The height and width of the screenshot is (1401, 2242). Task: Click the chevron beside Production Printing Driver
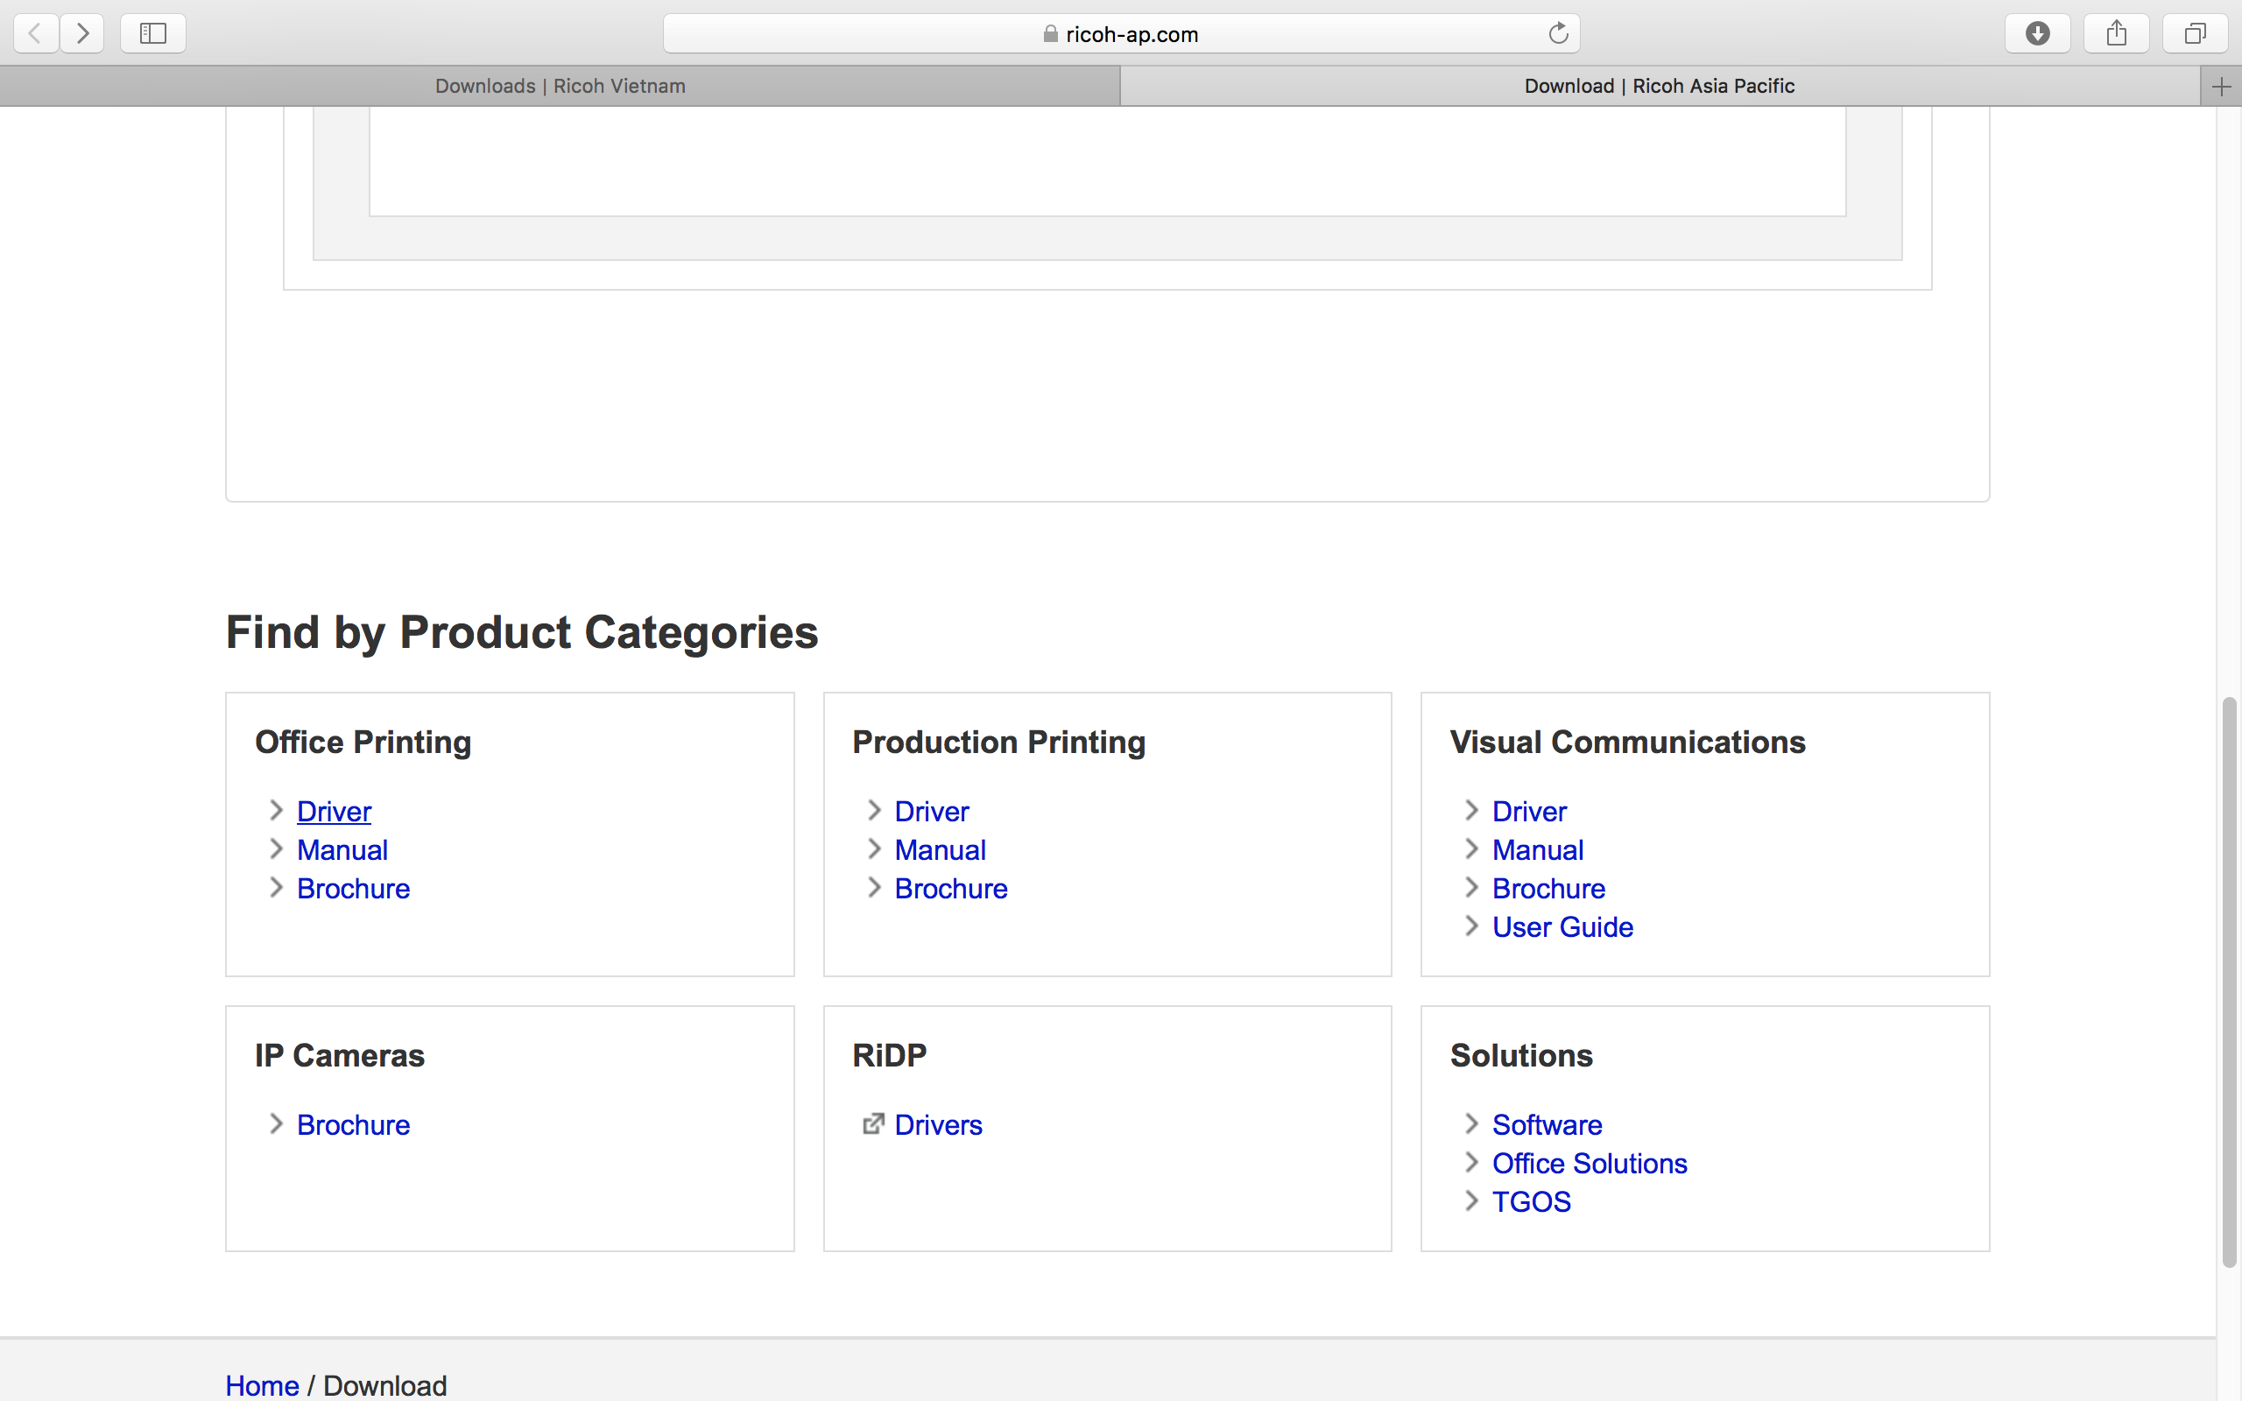(x=872, y=811)
